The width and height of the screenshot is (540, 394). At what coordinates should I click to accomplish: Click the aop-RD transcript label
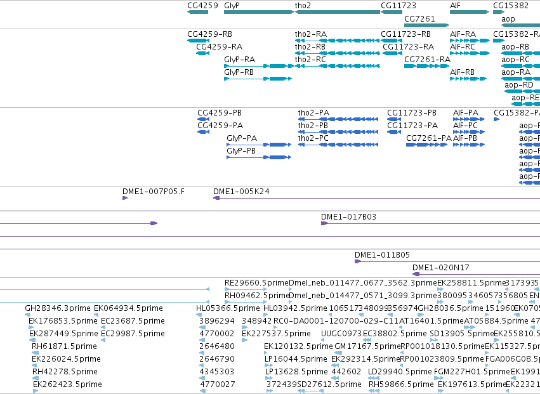tap(519, 85)
